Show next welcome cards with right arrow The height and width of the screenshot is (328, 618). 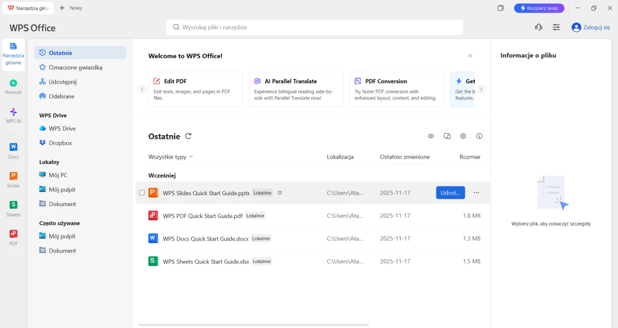[x=481, y=90]
